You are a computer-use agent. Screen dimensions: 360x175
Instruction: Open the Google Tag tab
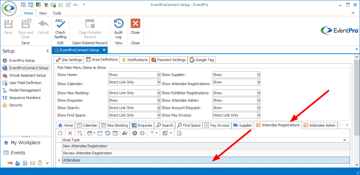pyautogui.click(x=202, y=60)
